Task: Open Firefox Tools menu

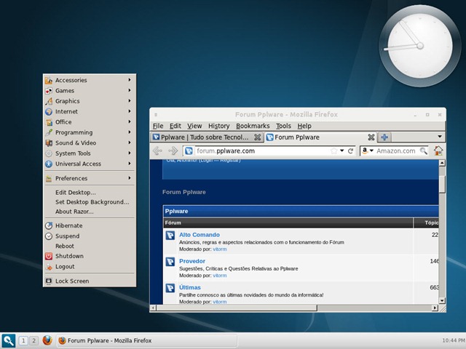Action: 283,126
